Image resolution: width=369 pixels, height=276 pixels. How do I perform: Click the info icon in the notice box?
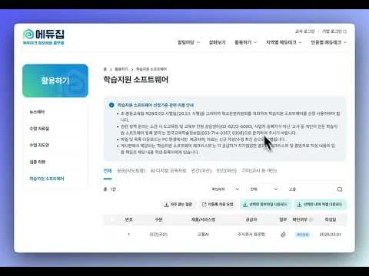[x=111, y=105]
